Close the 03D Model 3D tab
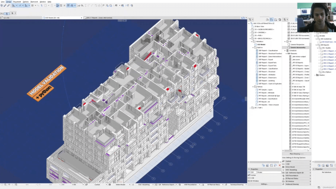The image size is (336, 189). (81, 18)
